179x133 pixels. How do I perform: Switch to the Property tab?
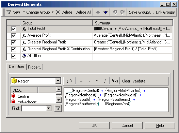tap(35, 67)
